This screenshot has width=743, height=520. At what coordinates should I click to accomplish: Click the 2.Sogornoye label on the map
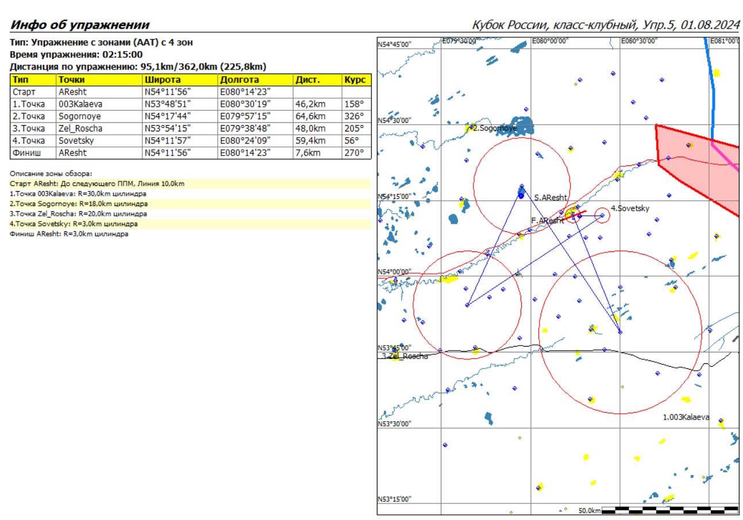[494, 129]
